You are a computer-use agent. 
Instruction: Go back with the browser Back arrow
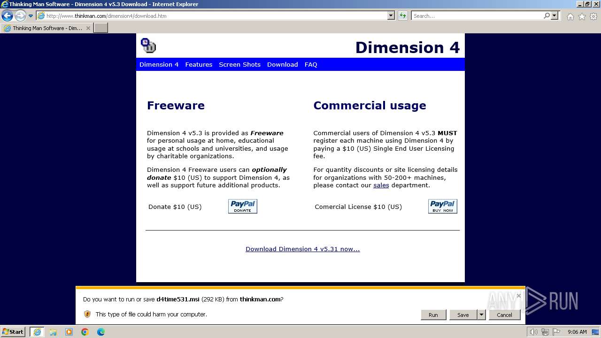7,16
